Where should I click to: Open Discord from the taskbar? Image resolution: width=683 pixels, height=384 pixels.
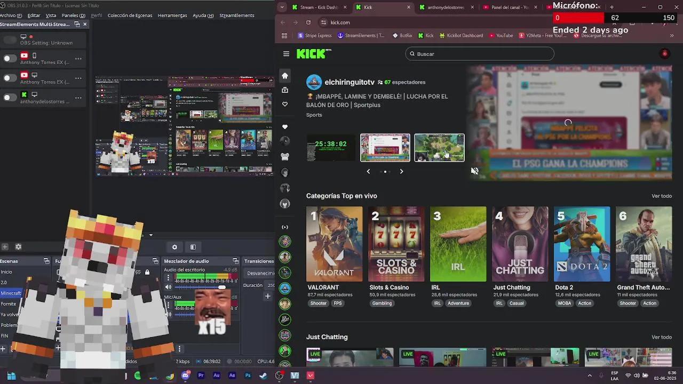coord(185,375)
